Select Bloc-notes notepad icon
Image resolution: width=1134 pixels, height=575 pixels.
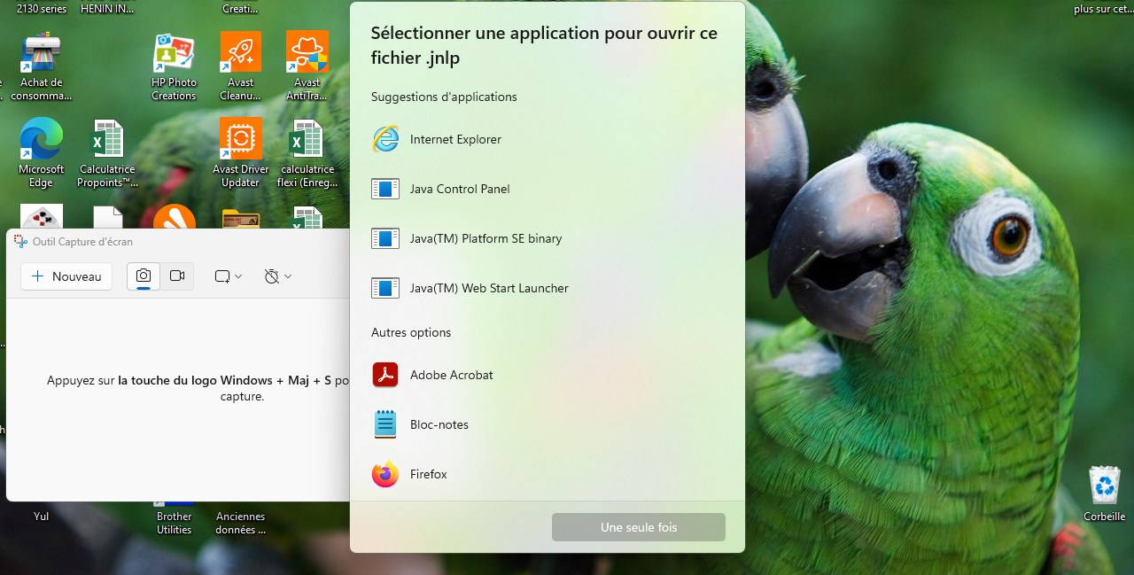pos(385,424)
